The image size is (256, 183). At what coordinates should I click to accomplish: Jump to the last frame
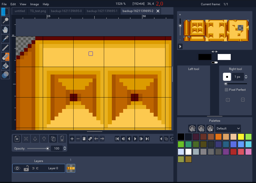147,139
